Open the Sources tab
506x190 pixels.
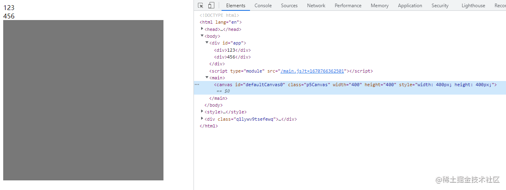click(x=289, y=6)
